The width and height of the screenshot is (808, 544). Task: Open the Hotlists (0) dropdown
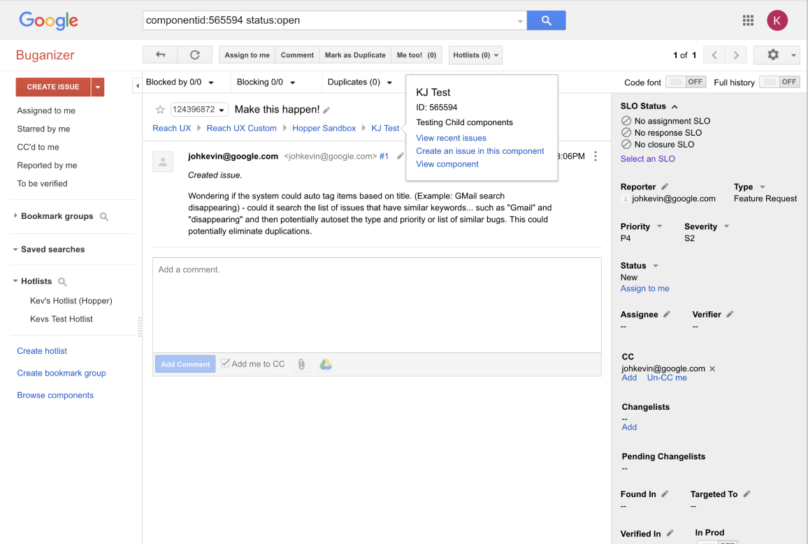click(476, 55)
